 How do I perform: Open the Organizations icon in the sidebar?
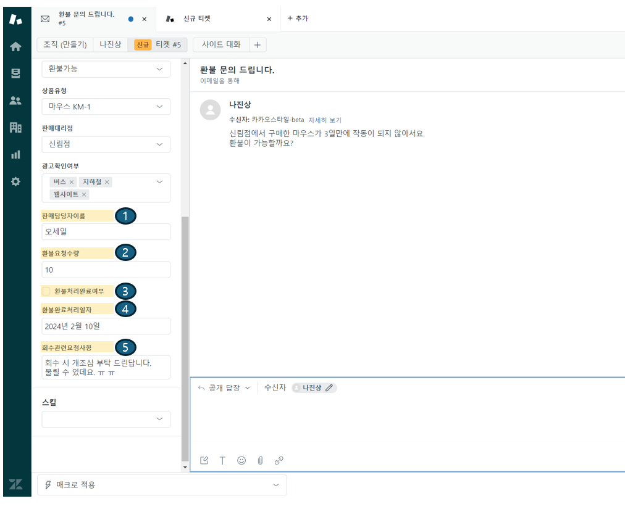point(17,126)
